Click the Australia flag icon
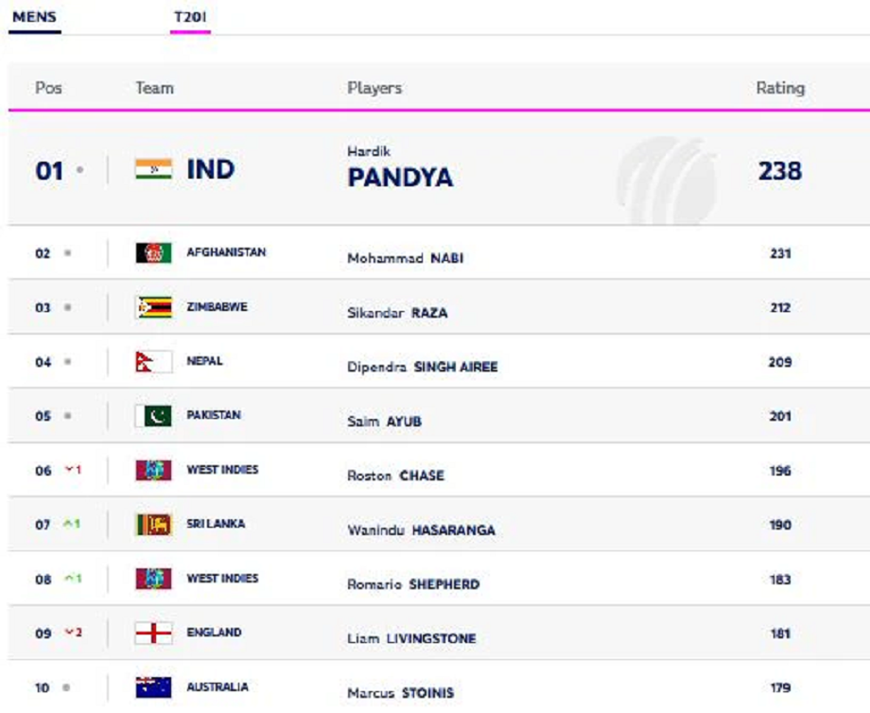The image size is (870, 713). [x=153, y=687]
